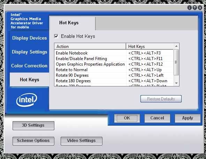The width and height of the screenshot is (206, 159).
Task: Select Open Graphics Properties Application row
Action: [114, 64]
